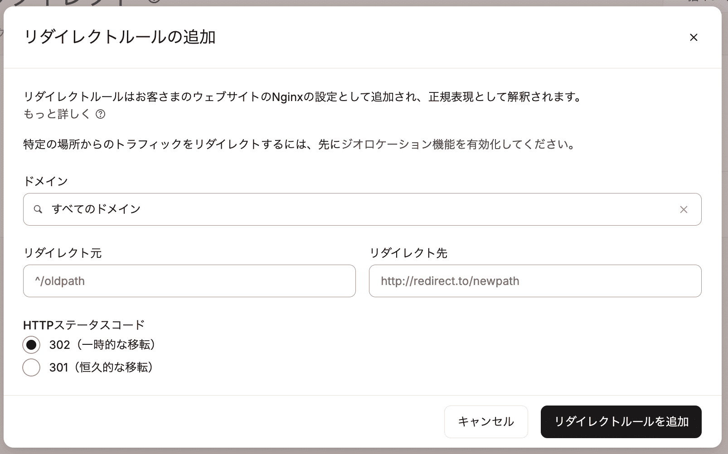Click the dialog title リダイレクトルールの追加
The height and width of the screenshot is (454, 728).
pos(121,38)
